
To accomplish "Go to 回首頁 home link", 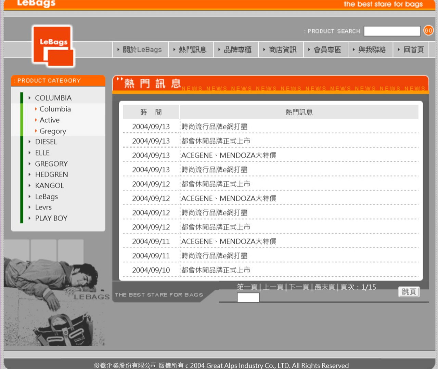I will pos(411,50).
